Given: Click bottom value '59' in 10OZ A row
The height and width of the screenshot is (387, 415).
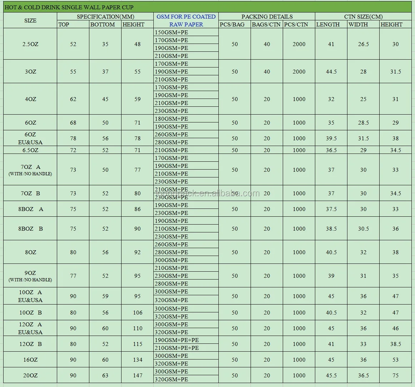Looking at the screenshot, I should point(105,296).
